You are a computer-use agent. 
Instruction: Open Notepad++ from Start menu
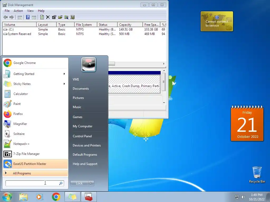pyautogui.click(x=35, y=144)
